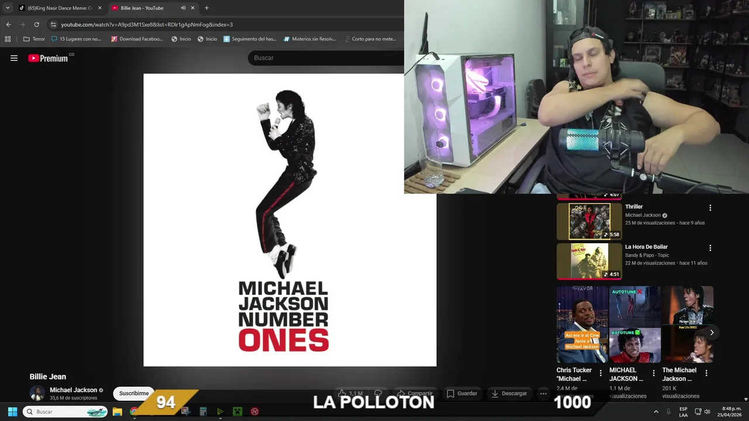Focus the YouTube Buscar search box
The width and height of the screenshot is (749, 421).
point(326,58)
